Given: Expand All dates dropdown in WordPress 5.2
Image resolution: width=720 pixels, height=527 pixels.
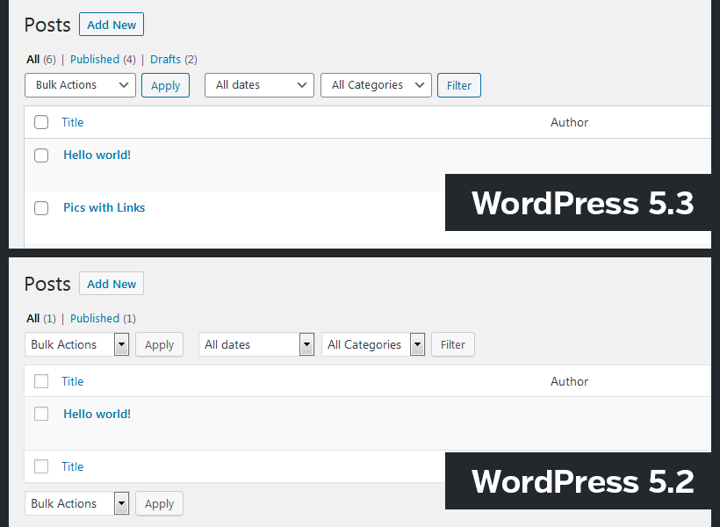Looking at the screenshot, I should pos(256,344).
